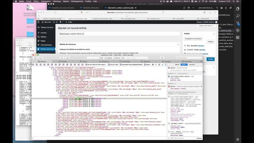Image resolution: width=254 pixels, height=143 pixels.
Task: Click Web Inspector settings gear at tab bar end
Action: coord(201,62)
